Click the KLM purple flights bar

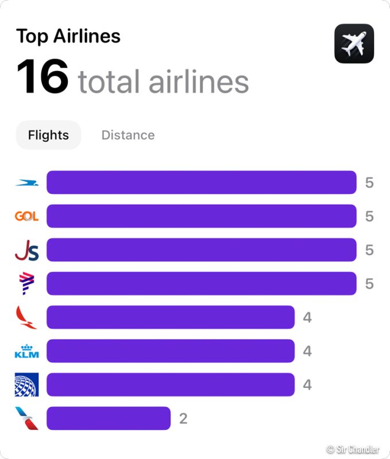tap(170, 351)
